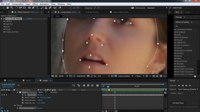Image resolution: width=200 pixels, height=112 pixels.
Task: Expand the Left Eye property group
Action: 4,21
